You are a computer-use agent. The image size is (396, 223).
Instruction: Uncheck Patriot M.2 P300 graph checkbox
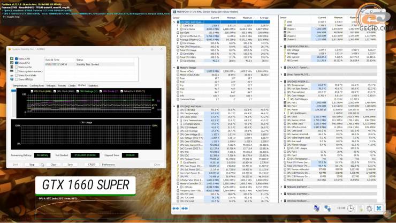pos(121,91)
